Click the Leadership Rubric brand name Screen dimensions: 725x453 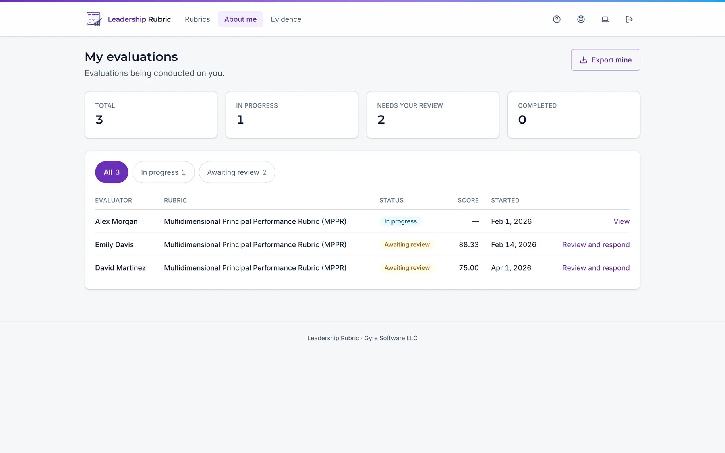139,19
